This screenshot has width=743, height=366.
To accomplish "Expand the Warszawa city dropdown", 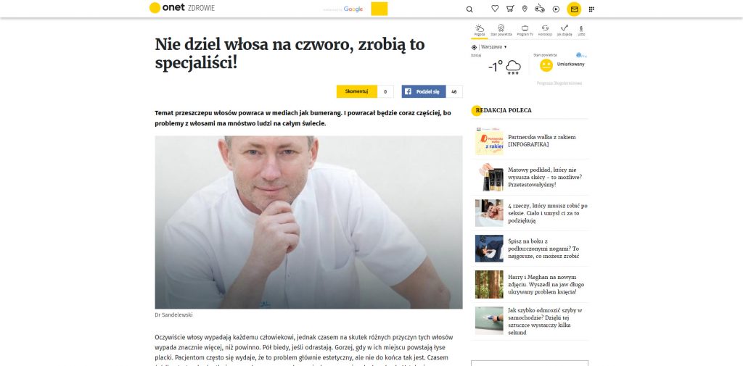I will 493,47.
